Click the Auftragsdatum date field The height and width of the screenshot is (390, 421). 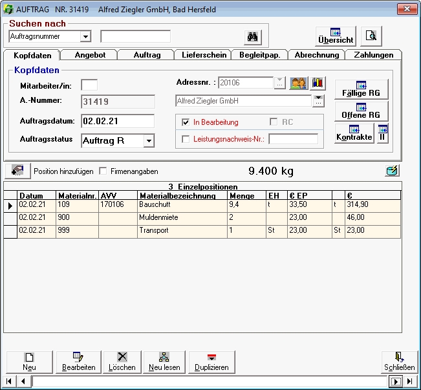click(118, 121)
